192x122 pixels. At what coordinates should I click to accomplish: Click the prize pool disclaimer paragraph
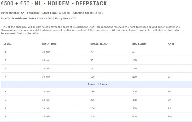pyautogui.click(x=91, y=30)
